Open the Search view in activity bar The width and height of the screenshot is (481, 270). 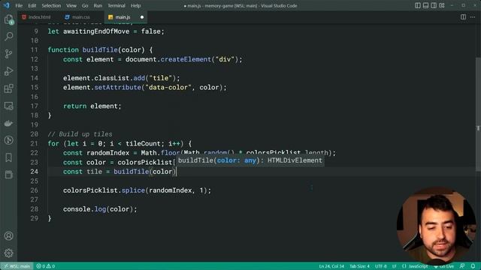8,37
